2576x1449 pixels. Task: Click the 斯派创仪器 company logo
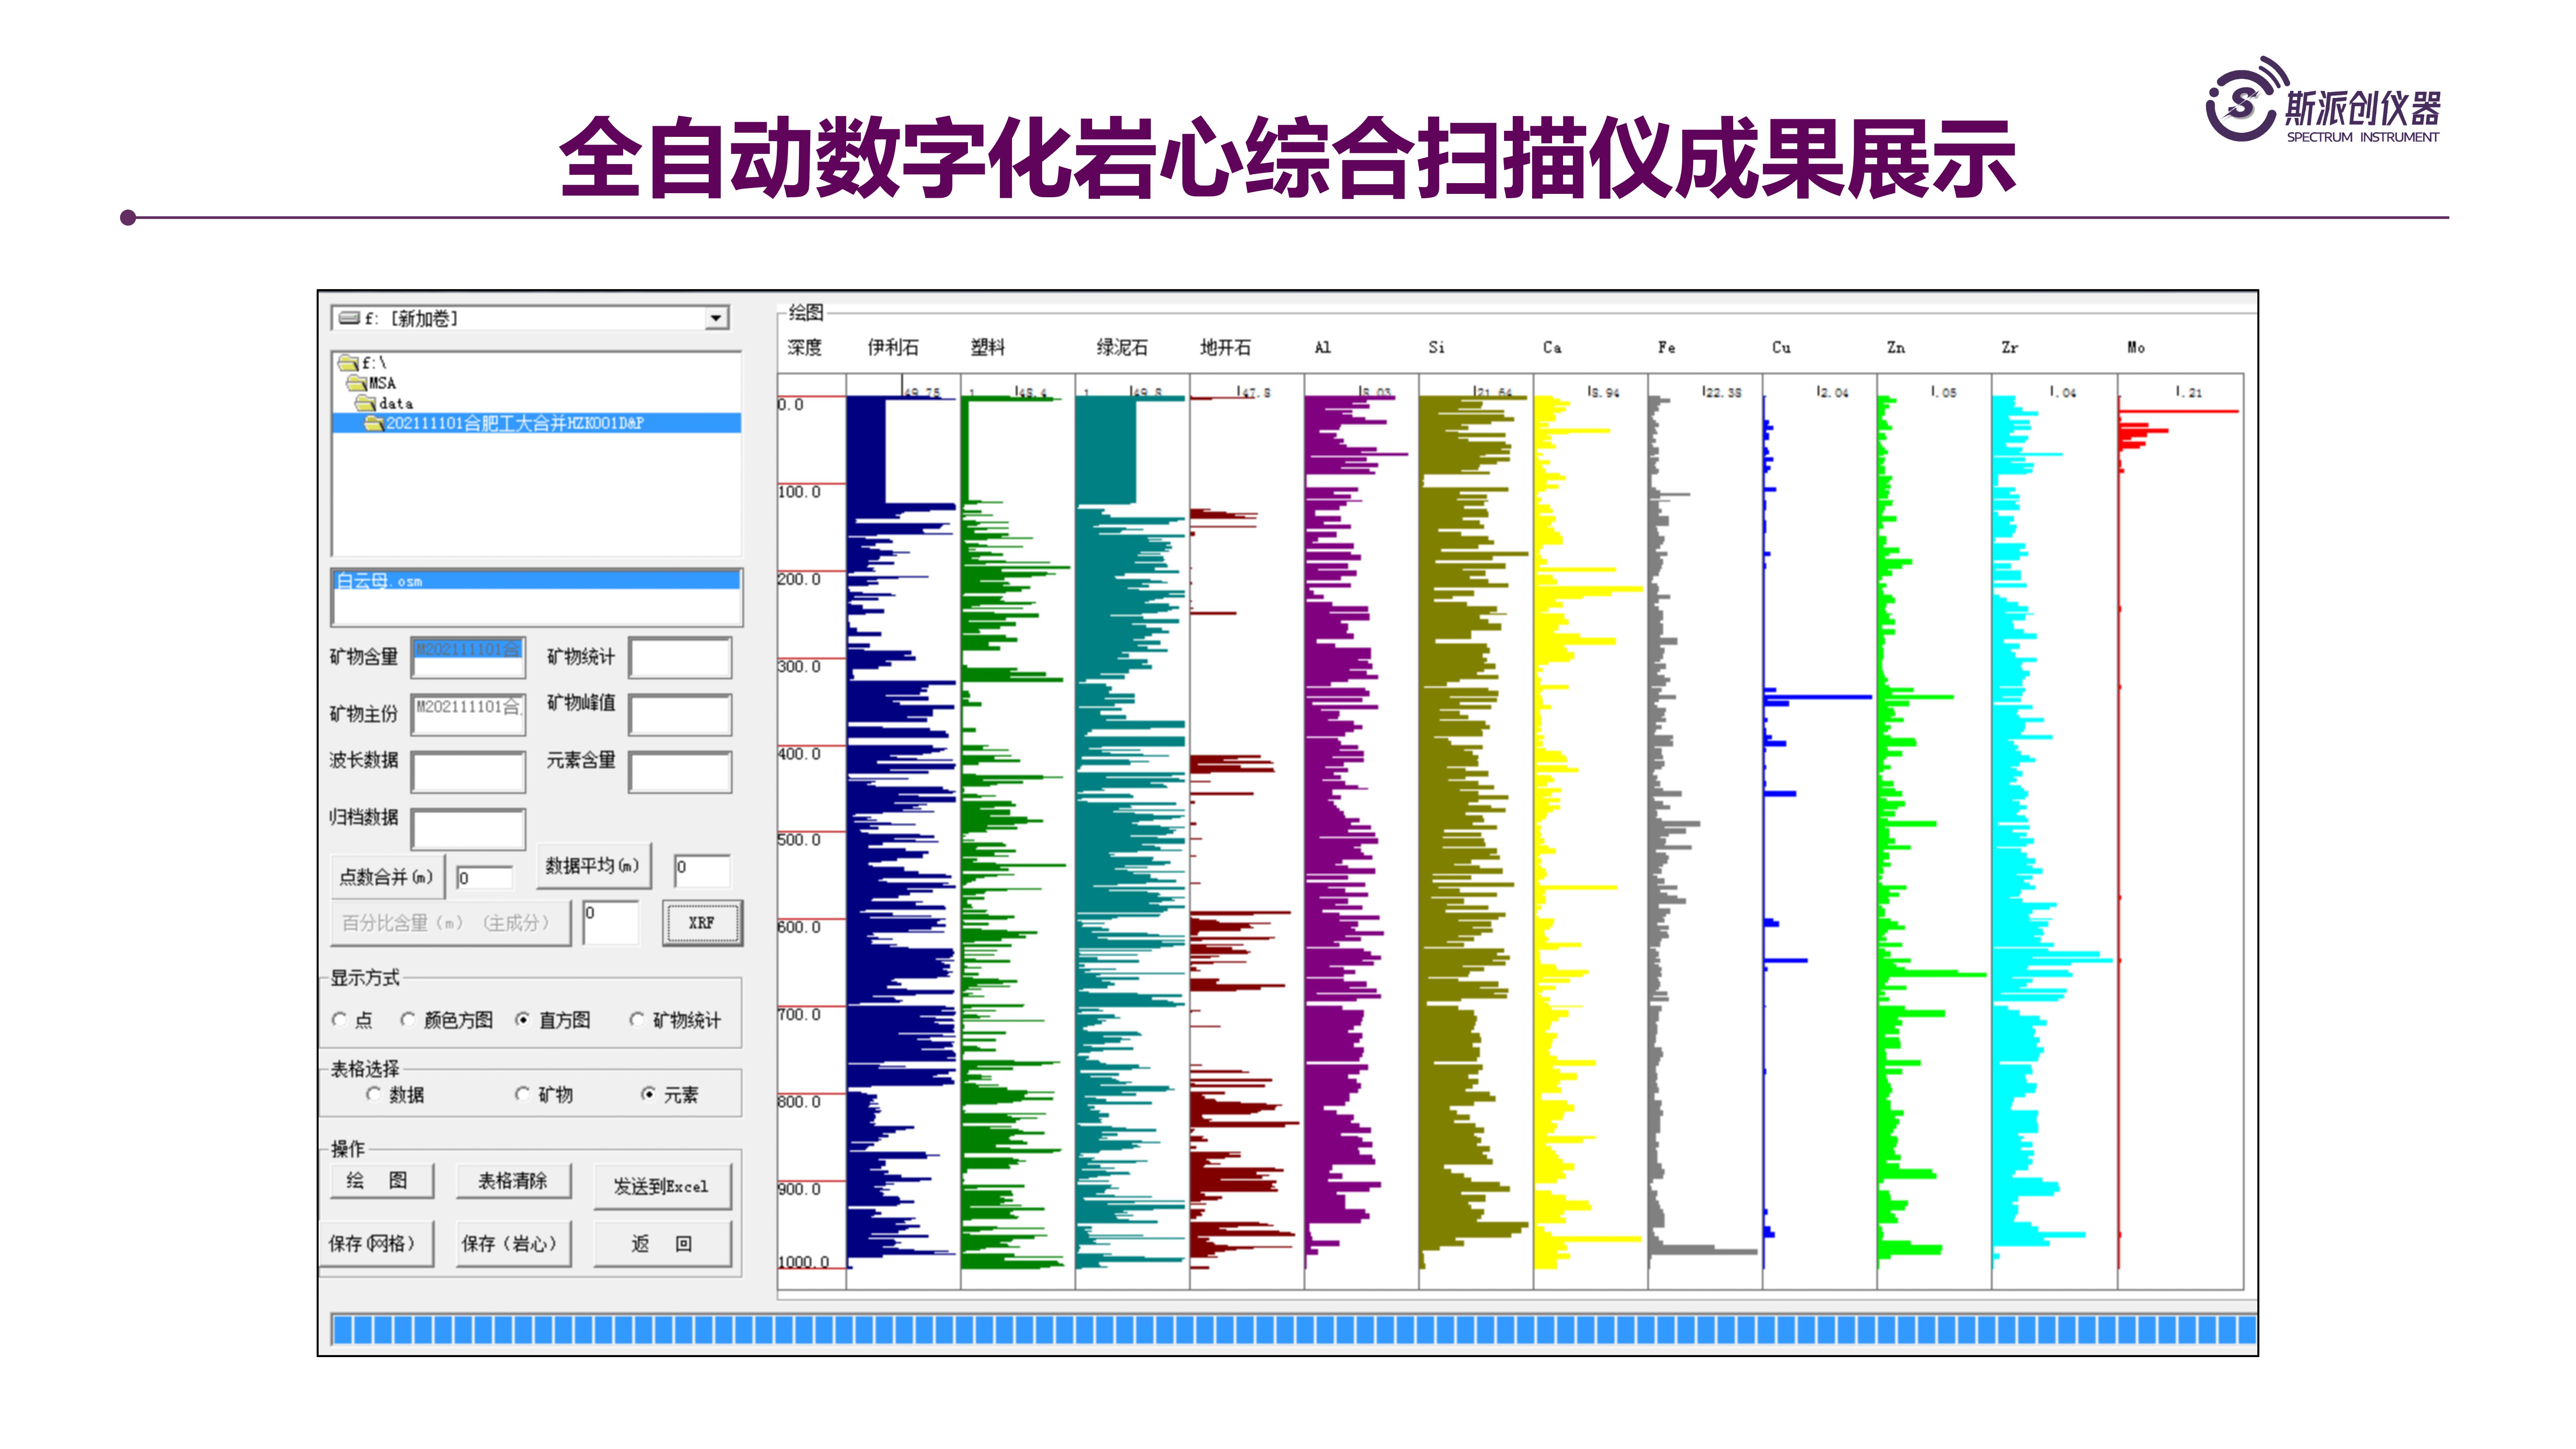pyautogui.click(x=2323, y=100)
